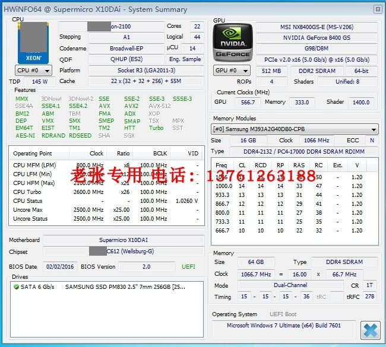Image resolution: width=386 pixels, height=347 pixels.
Task: Select the Uncore Status row
Action: click(x=106, y=219)
